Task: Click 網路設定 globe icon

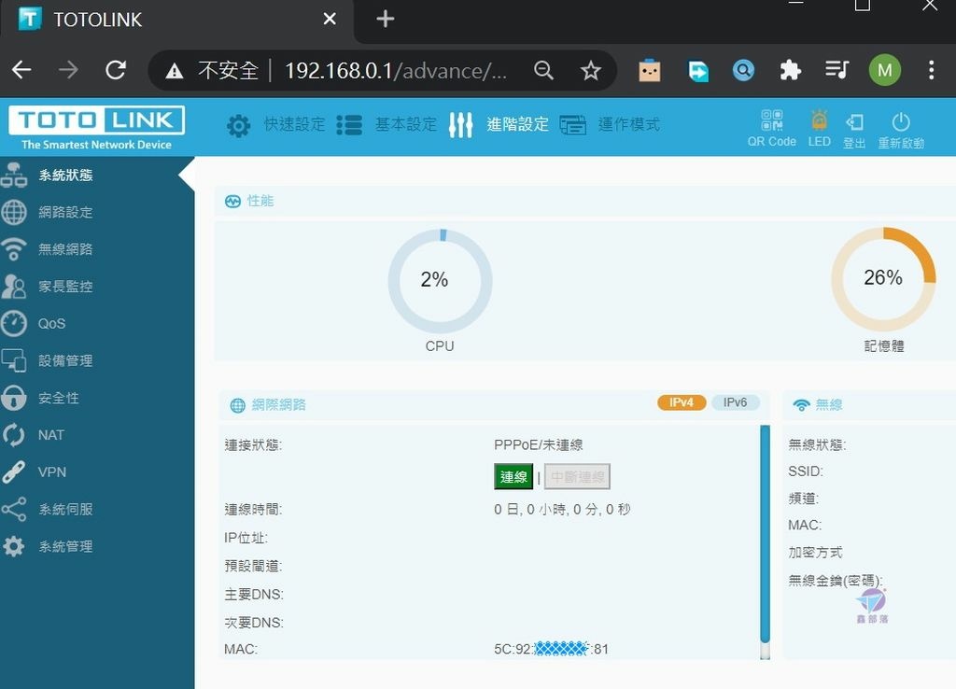Action: coord(13,212)
